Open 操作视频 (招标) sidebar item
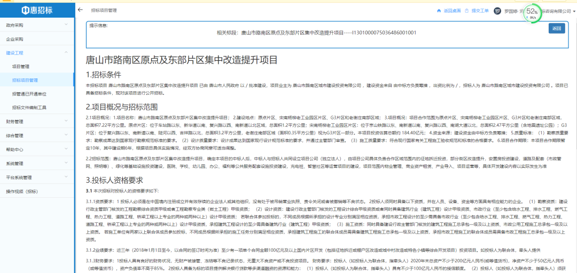Screen dimensions: 577x273 tap(22, 191)
